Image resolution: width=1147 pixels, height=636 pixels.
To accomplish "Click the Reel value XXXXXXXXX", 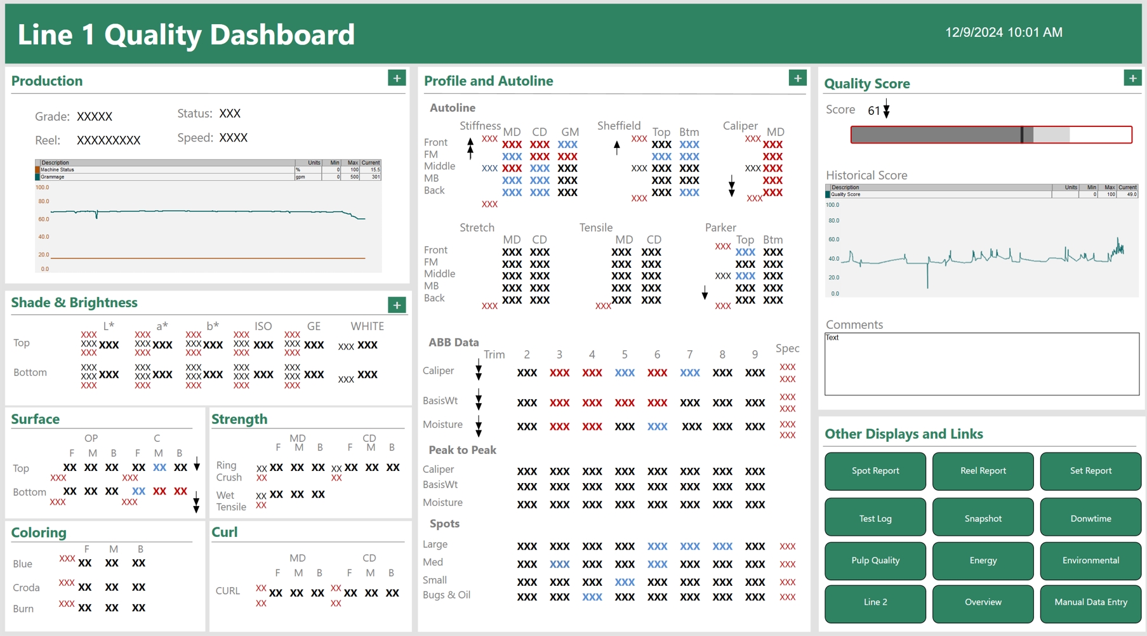I will coord(109,140).
